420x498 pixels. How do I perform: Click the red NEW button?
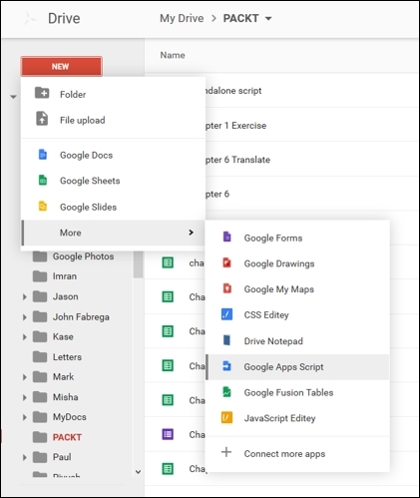coord(62,66)
